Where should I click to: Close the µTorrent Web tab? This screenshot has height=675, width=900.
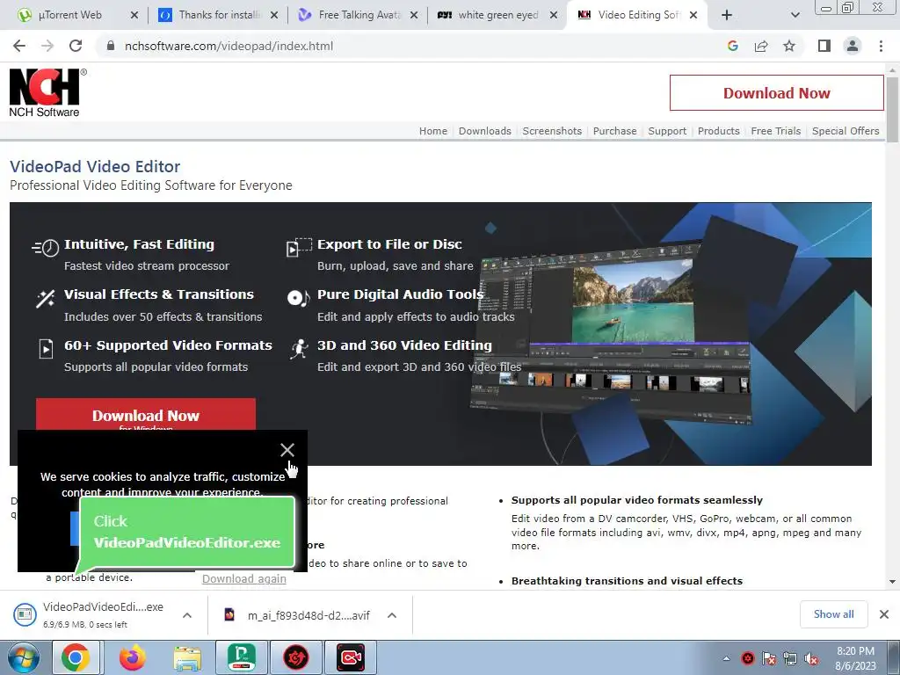134,15
